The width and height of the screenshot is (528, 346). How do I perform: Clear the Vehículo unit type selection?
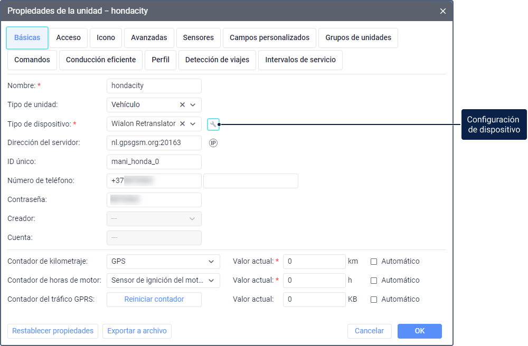[x=183, y=105]
